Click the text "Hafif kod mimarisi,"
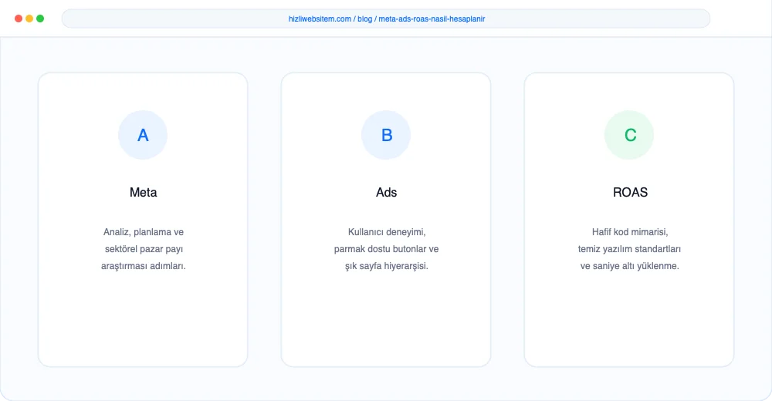Screen dimensions: 772x401 coord(630,232)
